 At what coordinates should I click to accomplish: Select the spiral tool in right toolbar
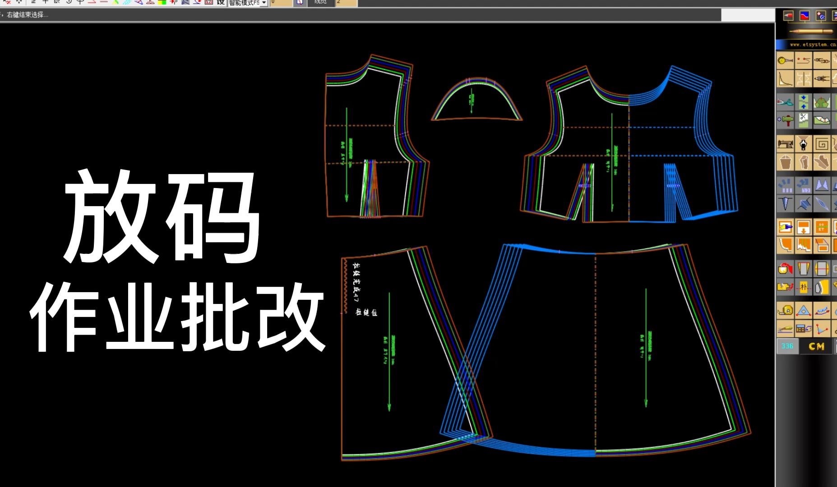point(822,143)
